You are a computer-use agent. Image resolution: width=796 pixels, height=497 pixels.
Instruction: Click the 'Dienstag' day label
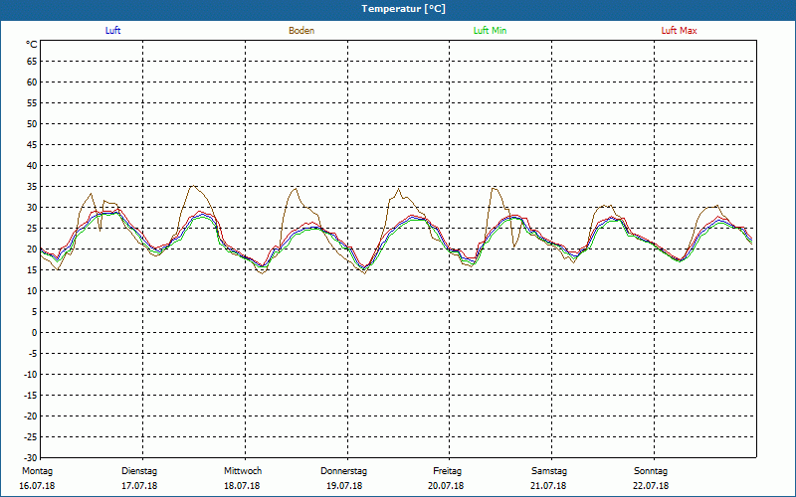[139, 471]
